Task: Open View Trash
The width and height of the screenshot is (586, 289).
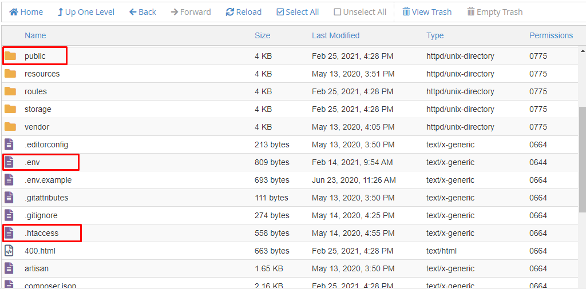Action: click(427, 12)
